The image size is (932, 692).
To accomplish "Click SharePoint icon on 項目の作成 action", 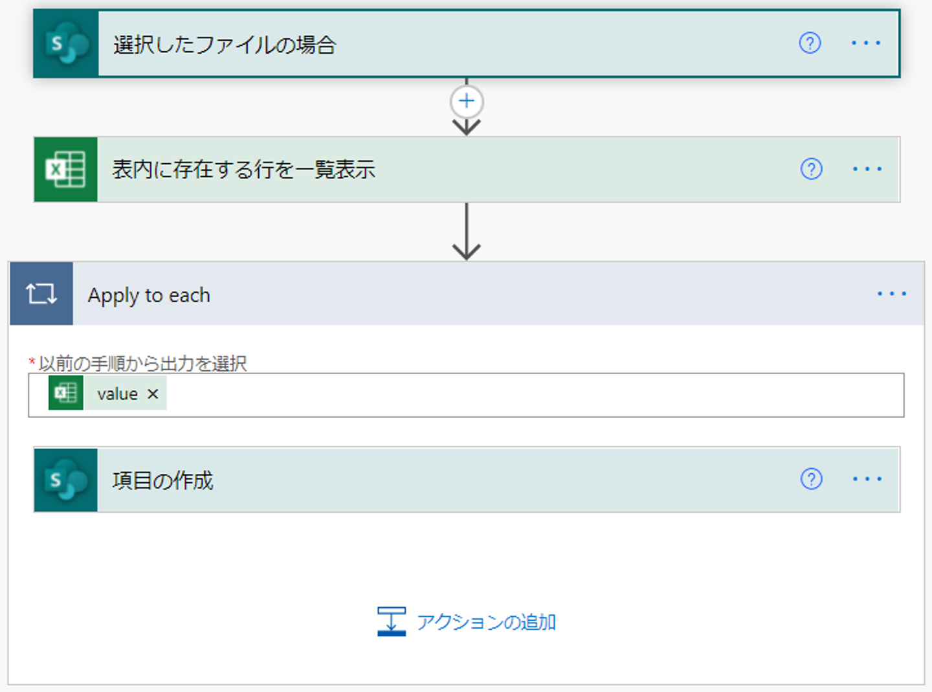I will coord(66,480).
